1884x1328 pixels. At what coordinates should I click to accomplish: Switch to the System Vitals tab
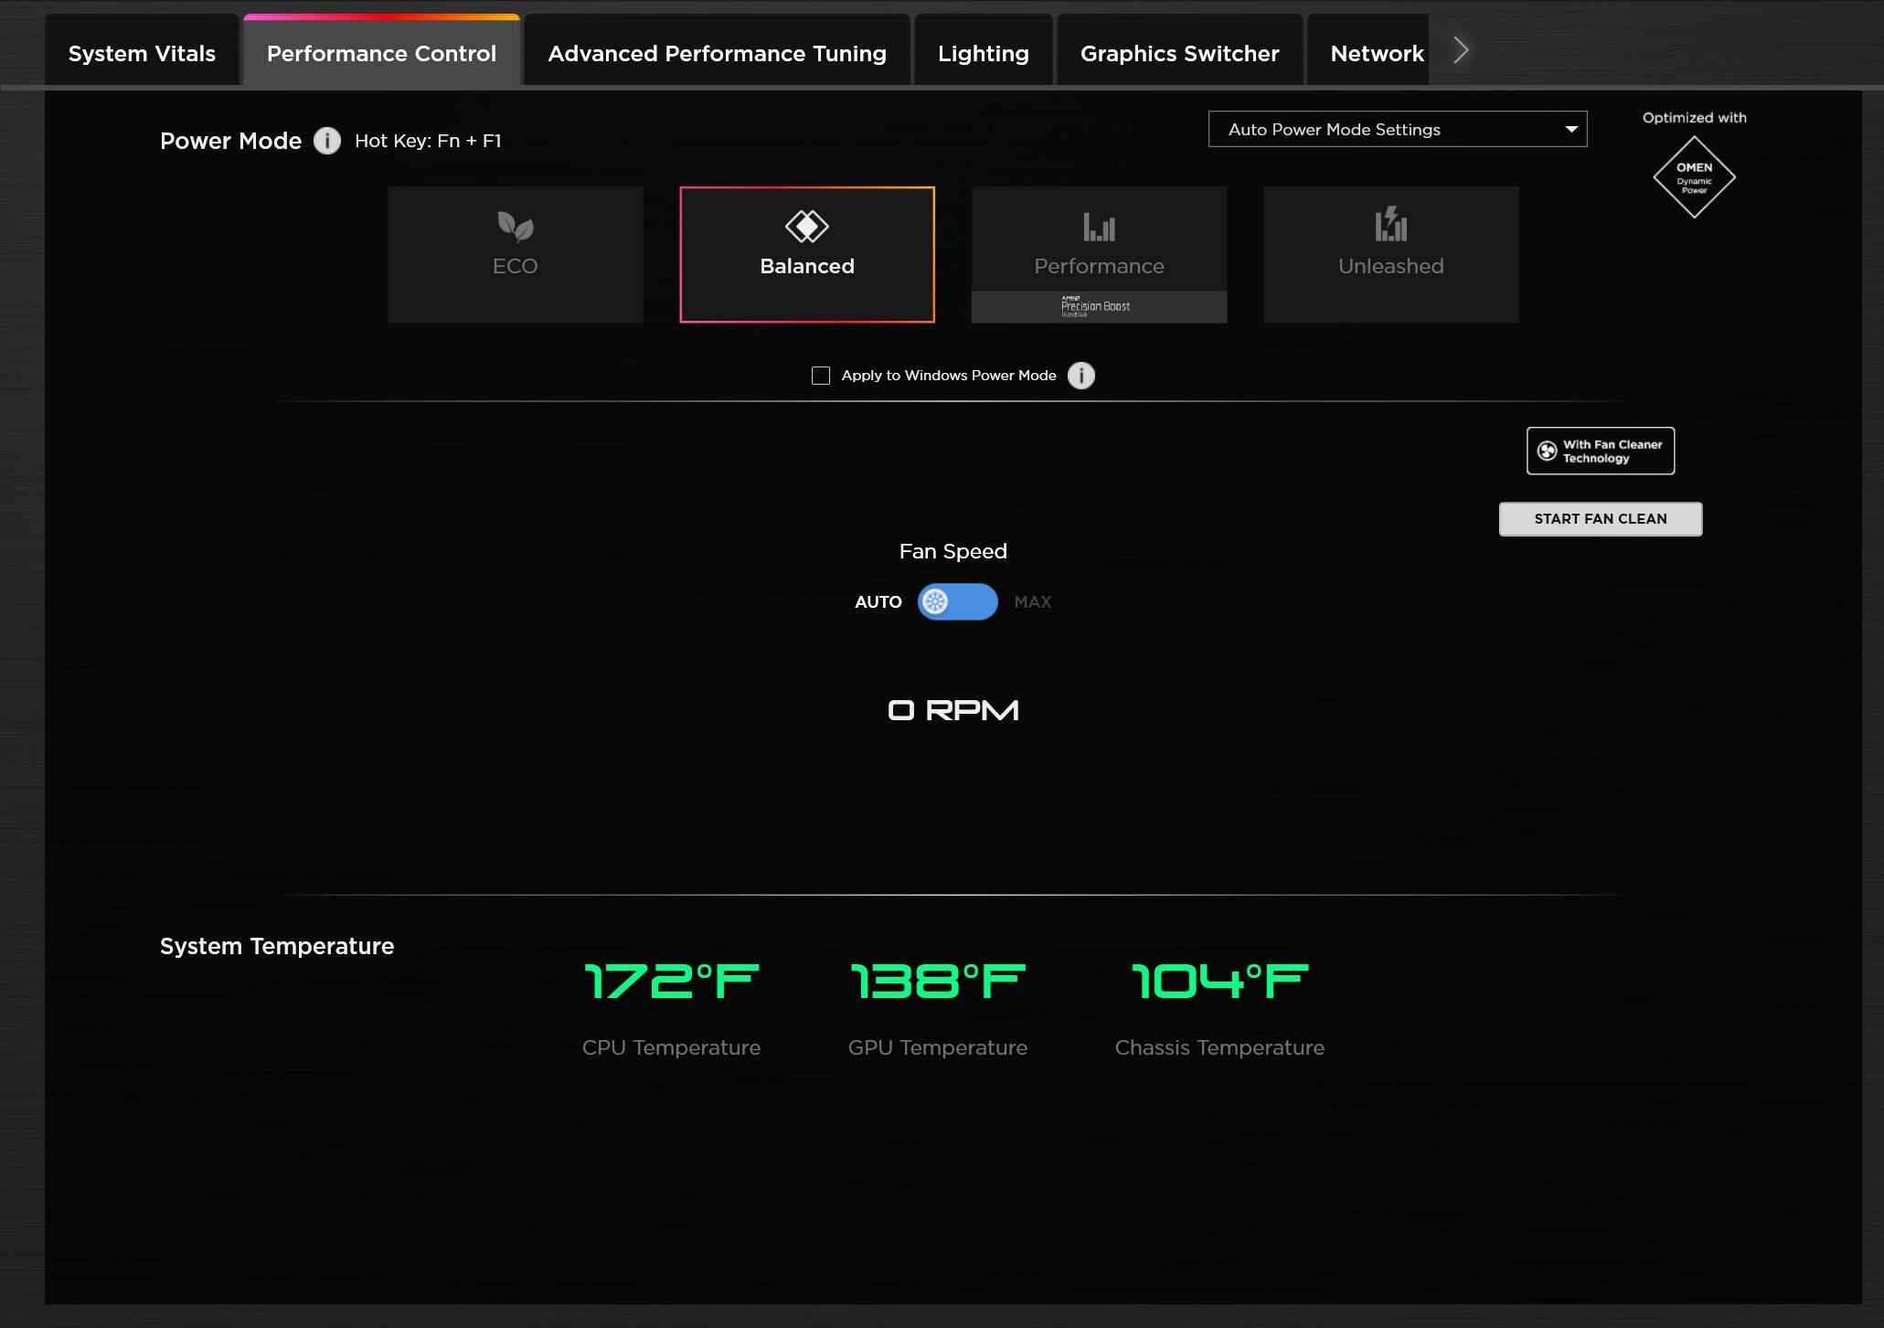point(142,53)
